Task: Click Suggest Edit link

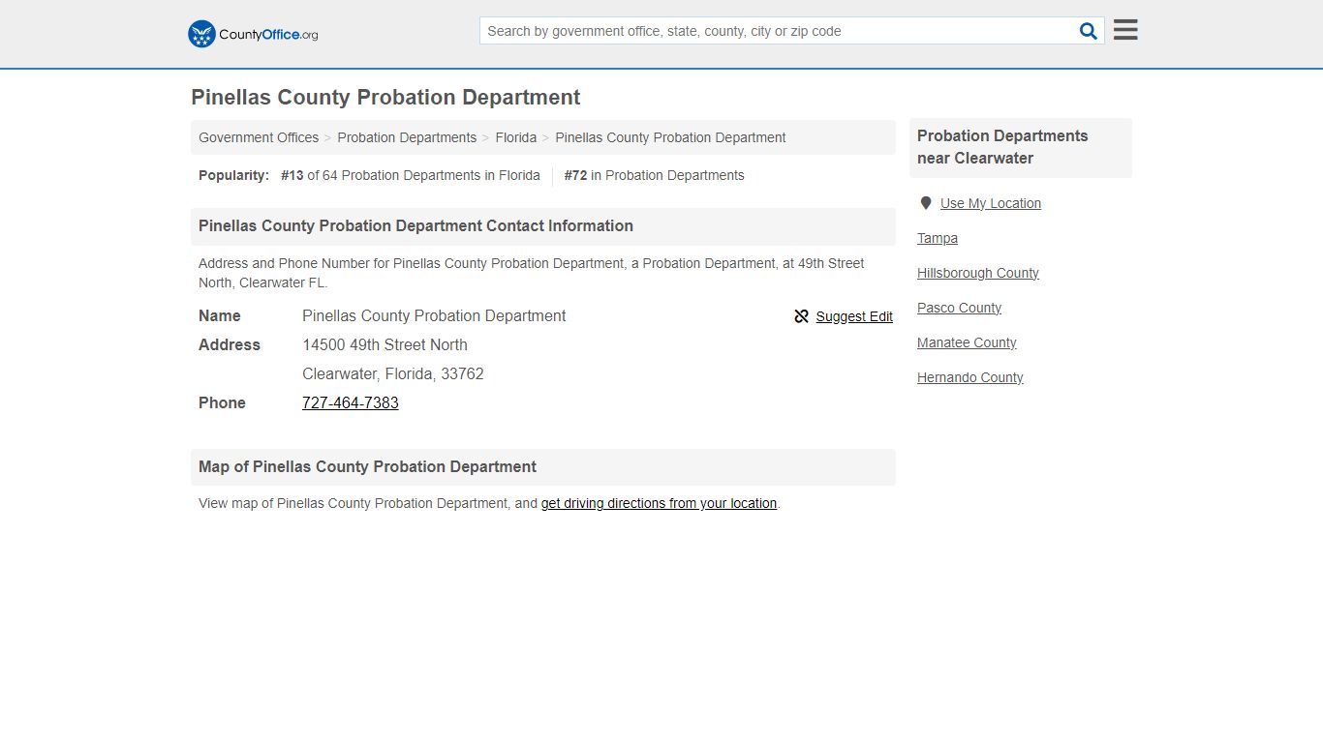Action: pyautogui.click(x=854, y=316)
